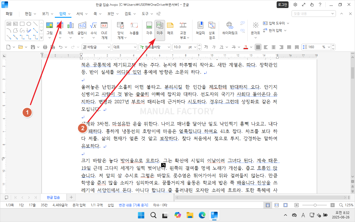Click the horizontal text box shape
This screenshot has width=355, height=222.
click(x=9, y=24)
